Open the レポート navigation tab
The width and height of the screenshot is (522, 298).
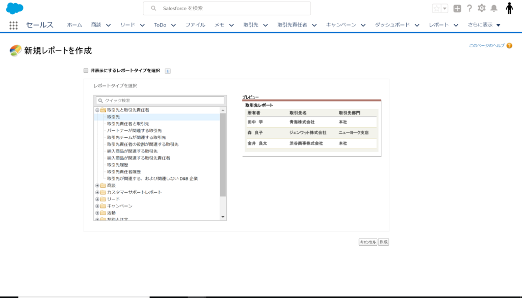[x=439, y=25]
